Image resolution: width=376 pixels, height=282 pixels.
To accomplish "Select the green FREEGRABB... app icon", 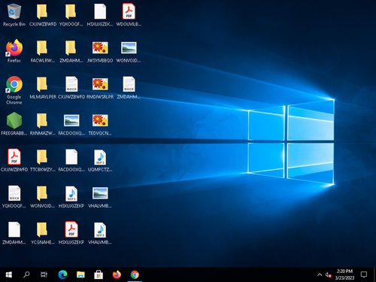I will pyautogui.click(x=14, y=124).
